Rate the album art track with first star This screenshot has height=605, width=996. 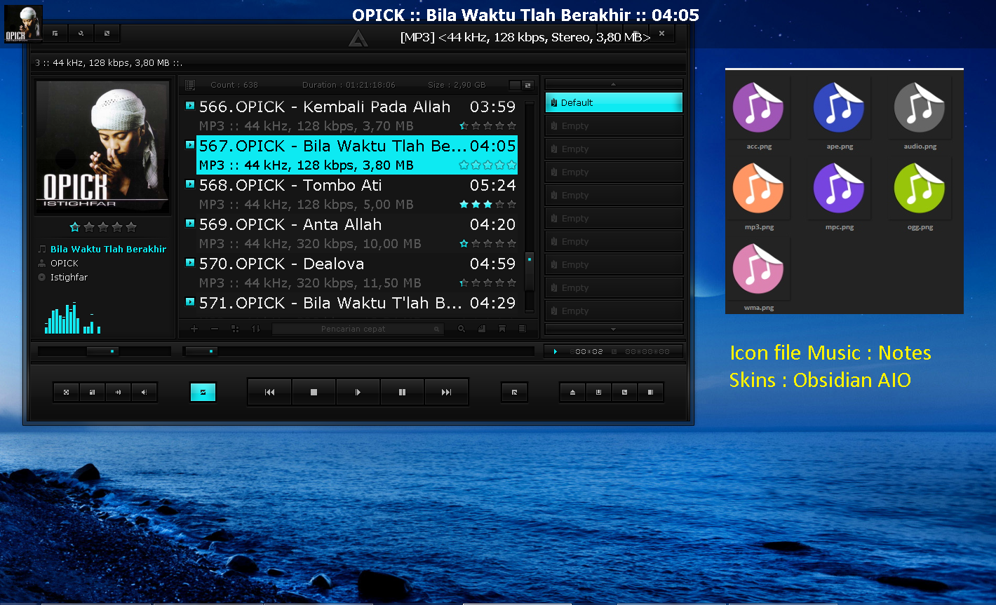coord(75,227)
